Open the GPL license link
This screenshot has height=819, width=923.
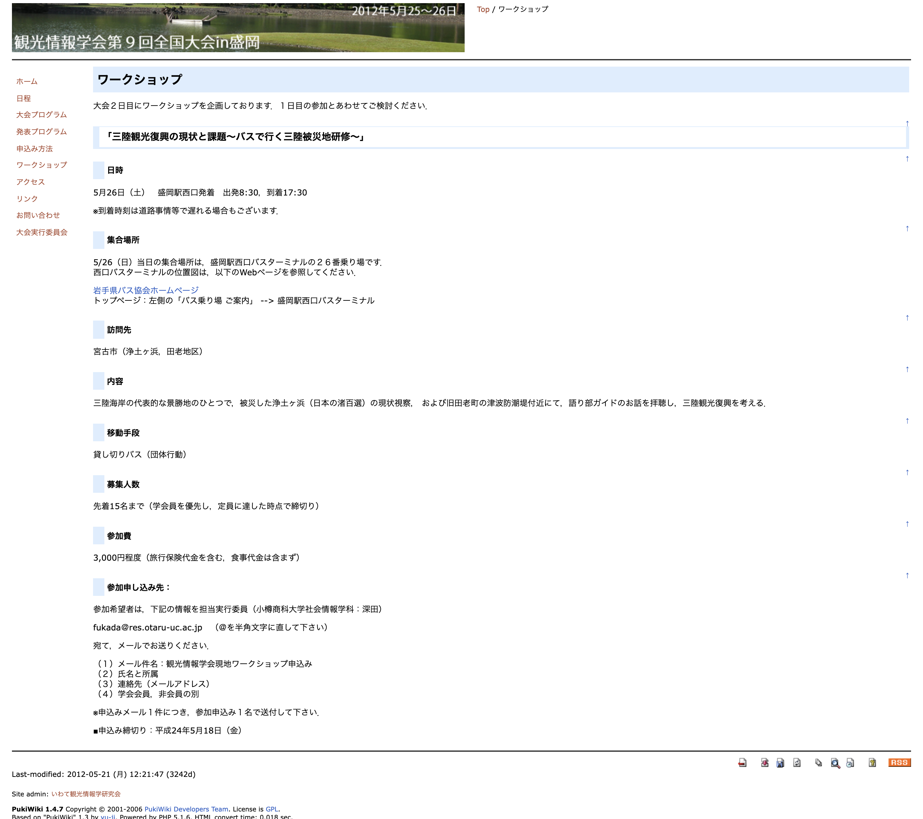[272, 809]
